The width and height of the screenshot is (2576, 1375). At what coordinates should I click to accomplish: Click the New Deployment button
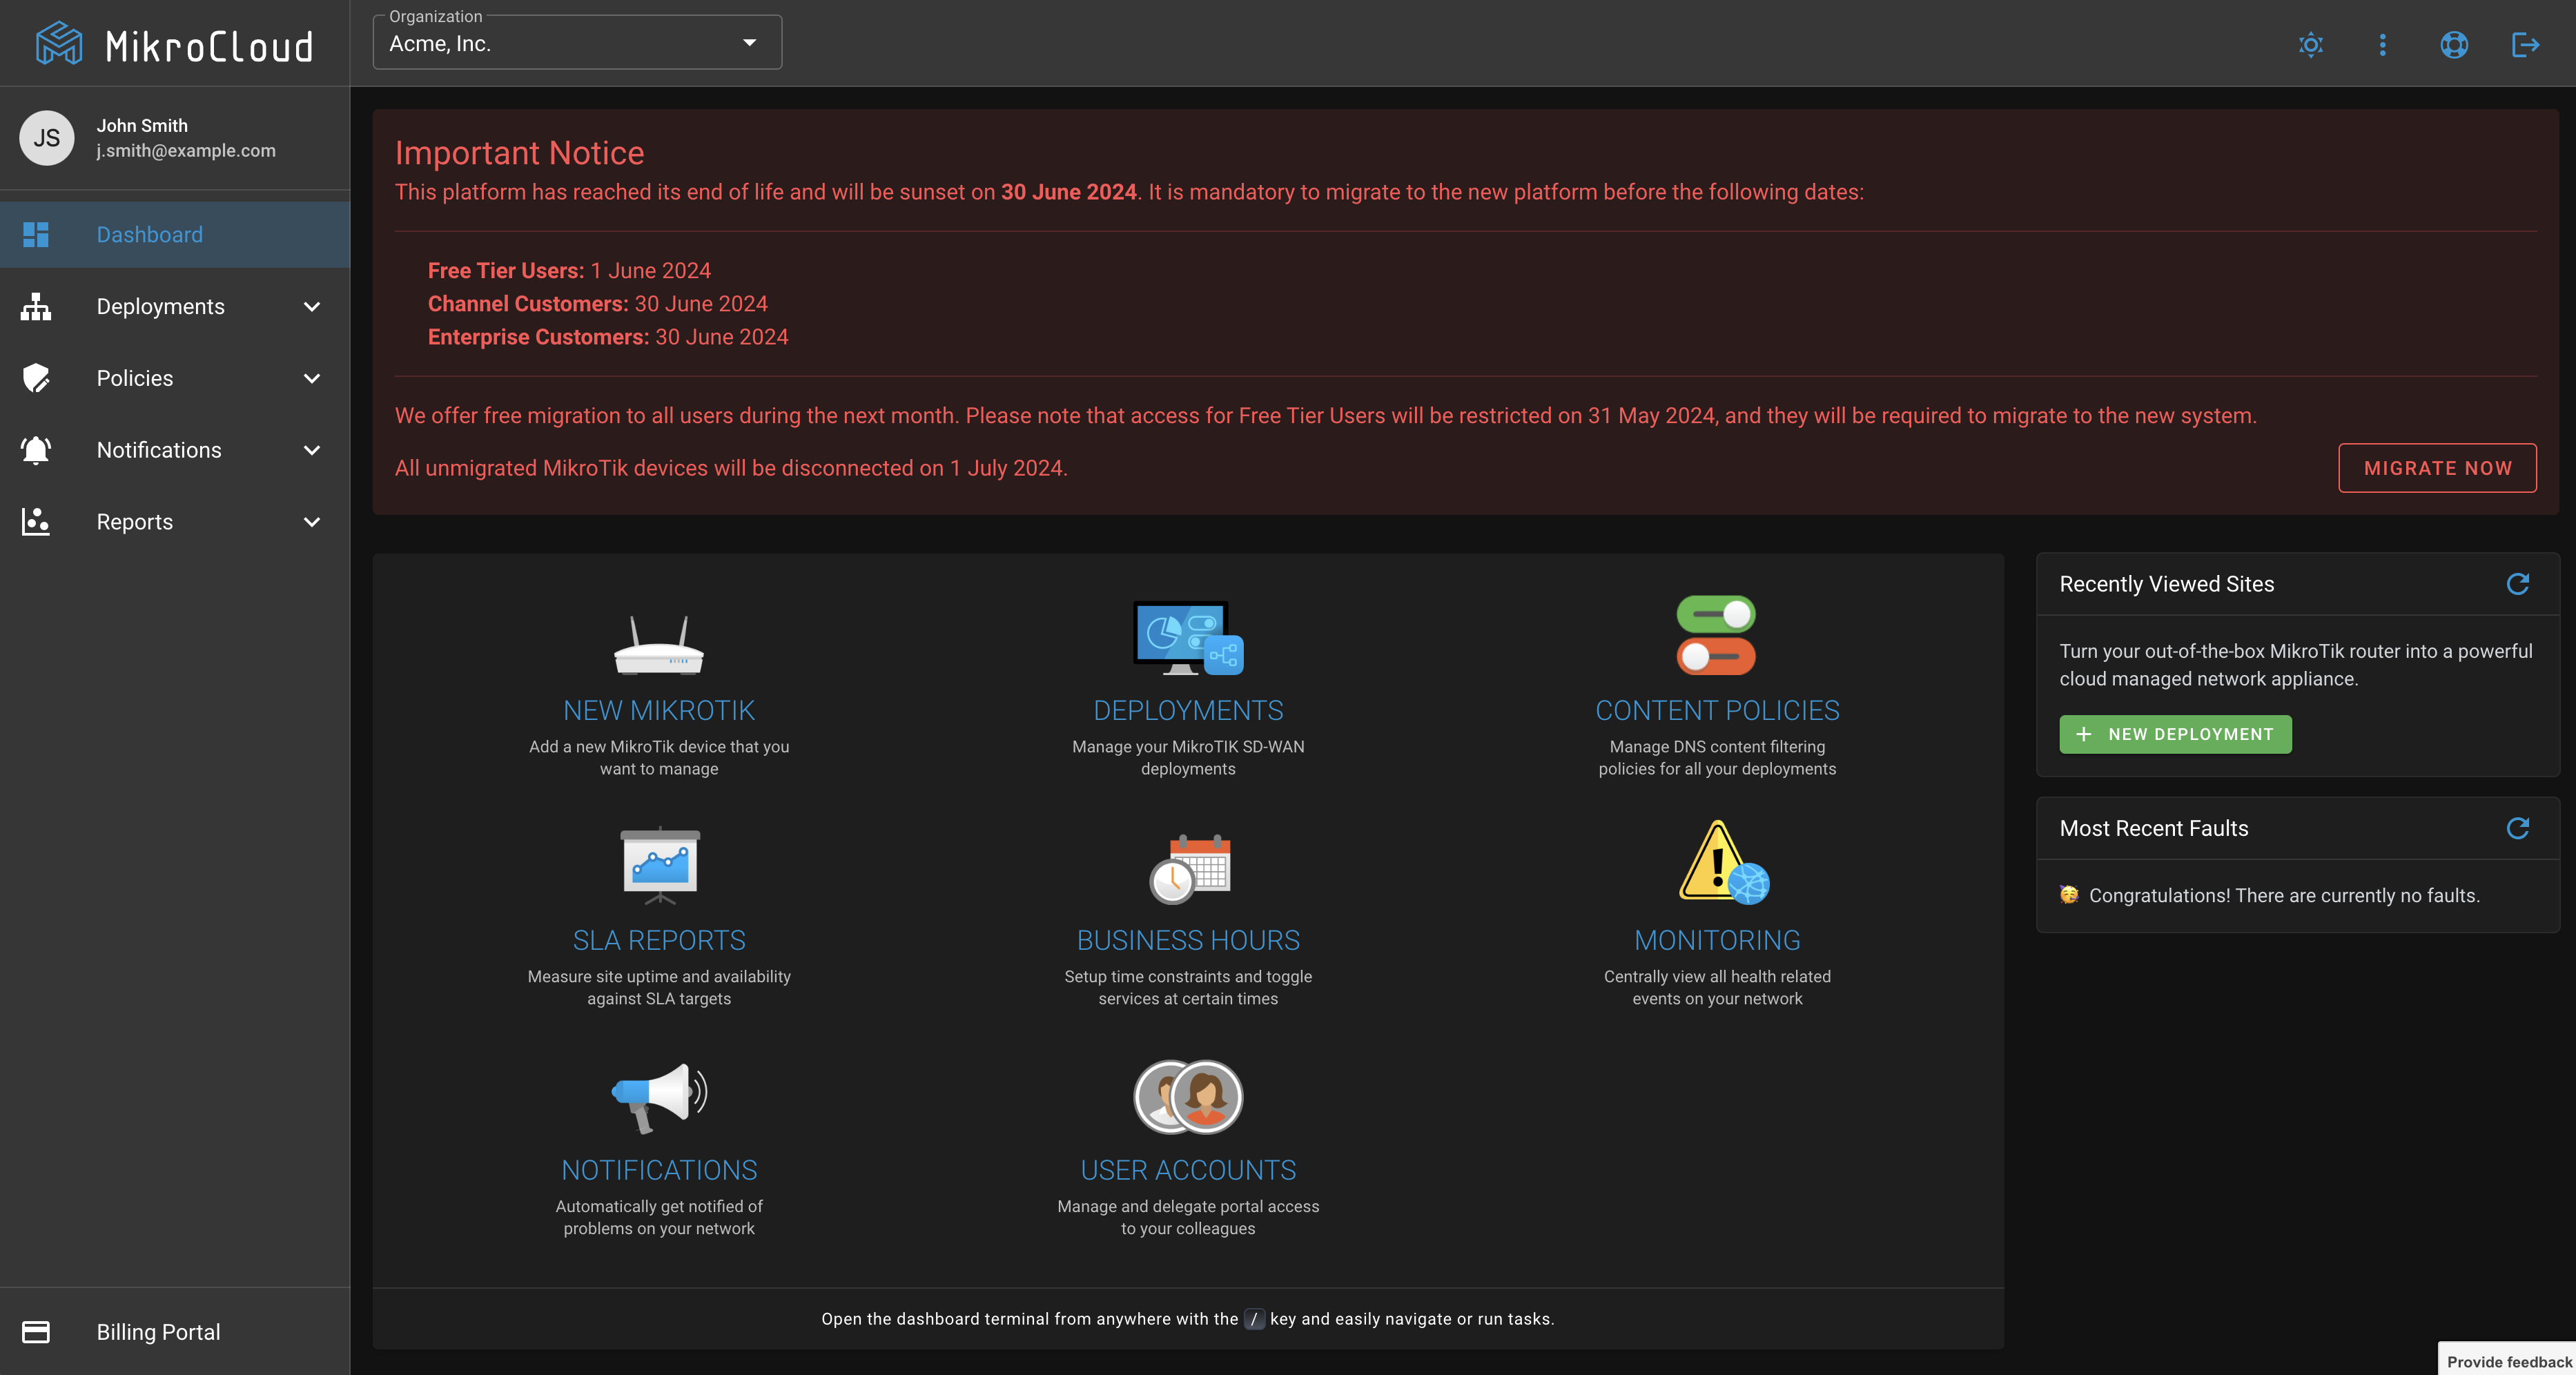click(x=2175, y=734)
